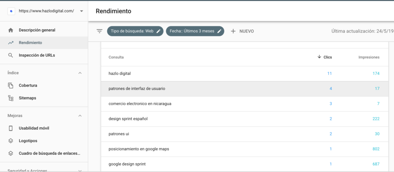The width and height of the screenshot is (394, 172).
Task: Click the Cobertura pages icon
Action: (x=11, y=85)
